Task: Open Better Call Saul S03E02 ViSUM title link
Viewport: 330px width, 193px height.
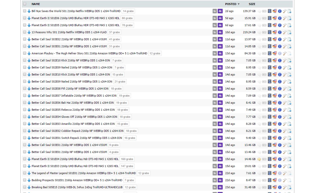Action: tap(69, 39)
